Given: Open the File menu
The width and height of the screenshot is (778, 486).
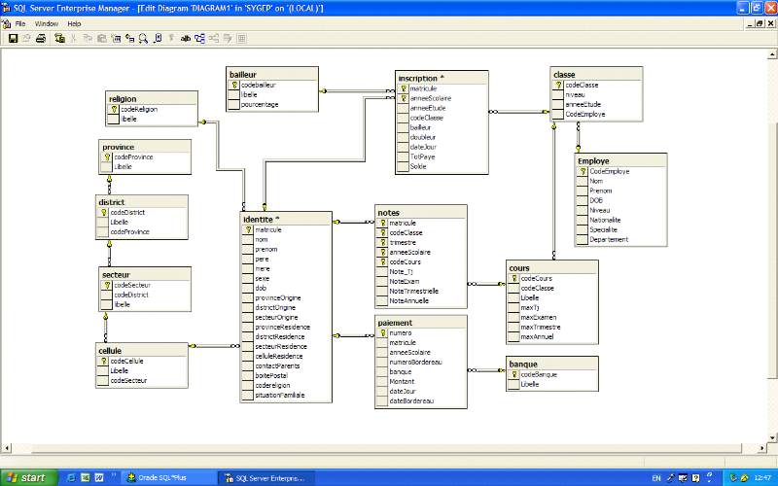Looking at the screenshot, I should (x=19, y=22).
